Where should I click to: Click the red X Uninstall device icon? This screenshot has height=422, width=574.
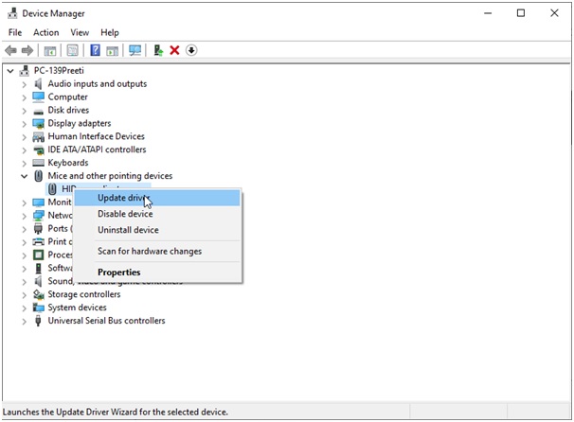174,50
